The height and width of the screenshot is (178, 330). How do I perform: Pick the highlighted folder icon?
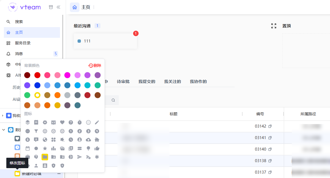click(x=45, y=157)
